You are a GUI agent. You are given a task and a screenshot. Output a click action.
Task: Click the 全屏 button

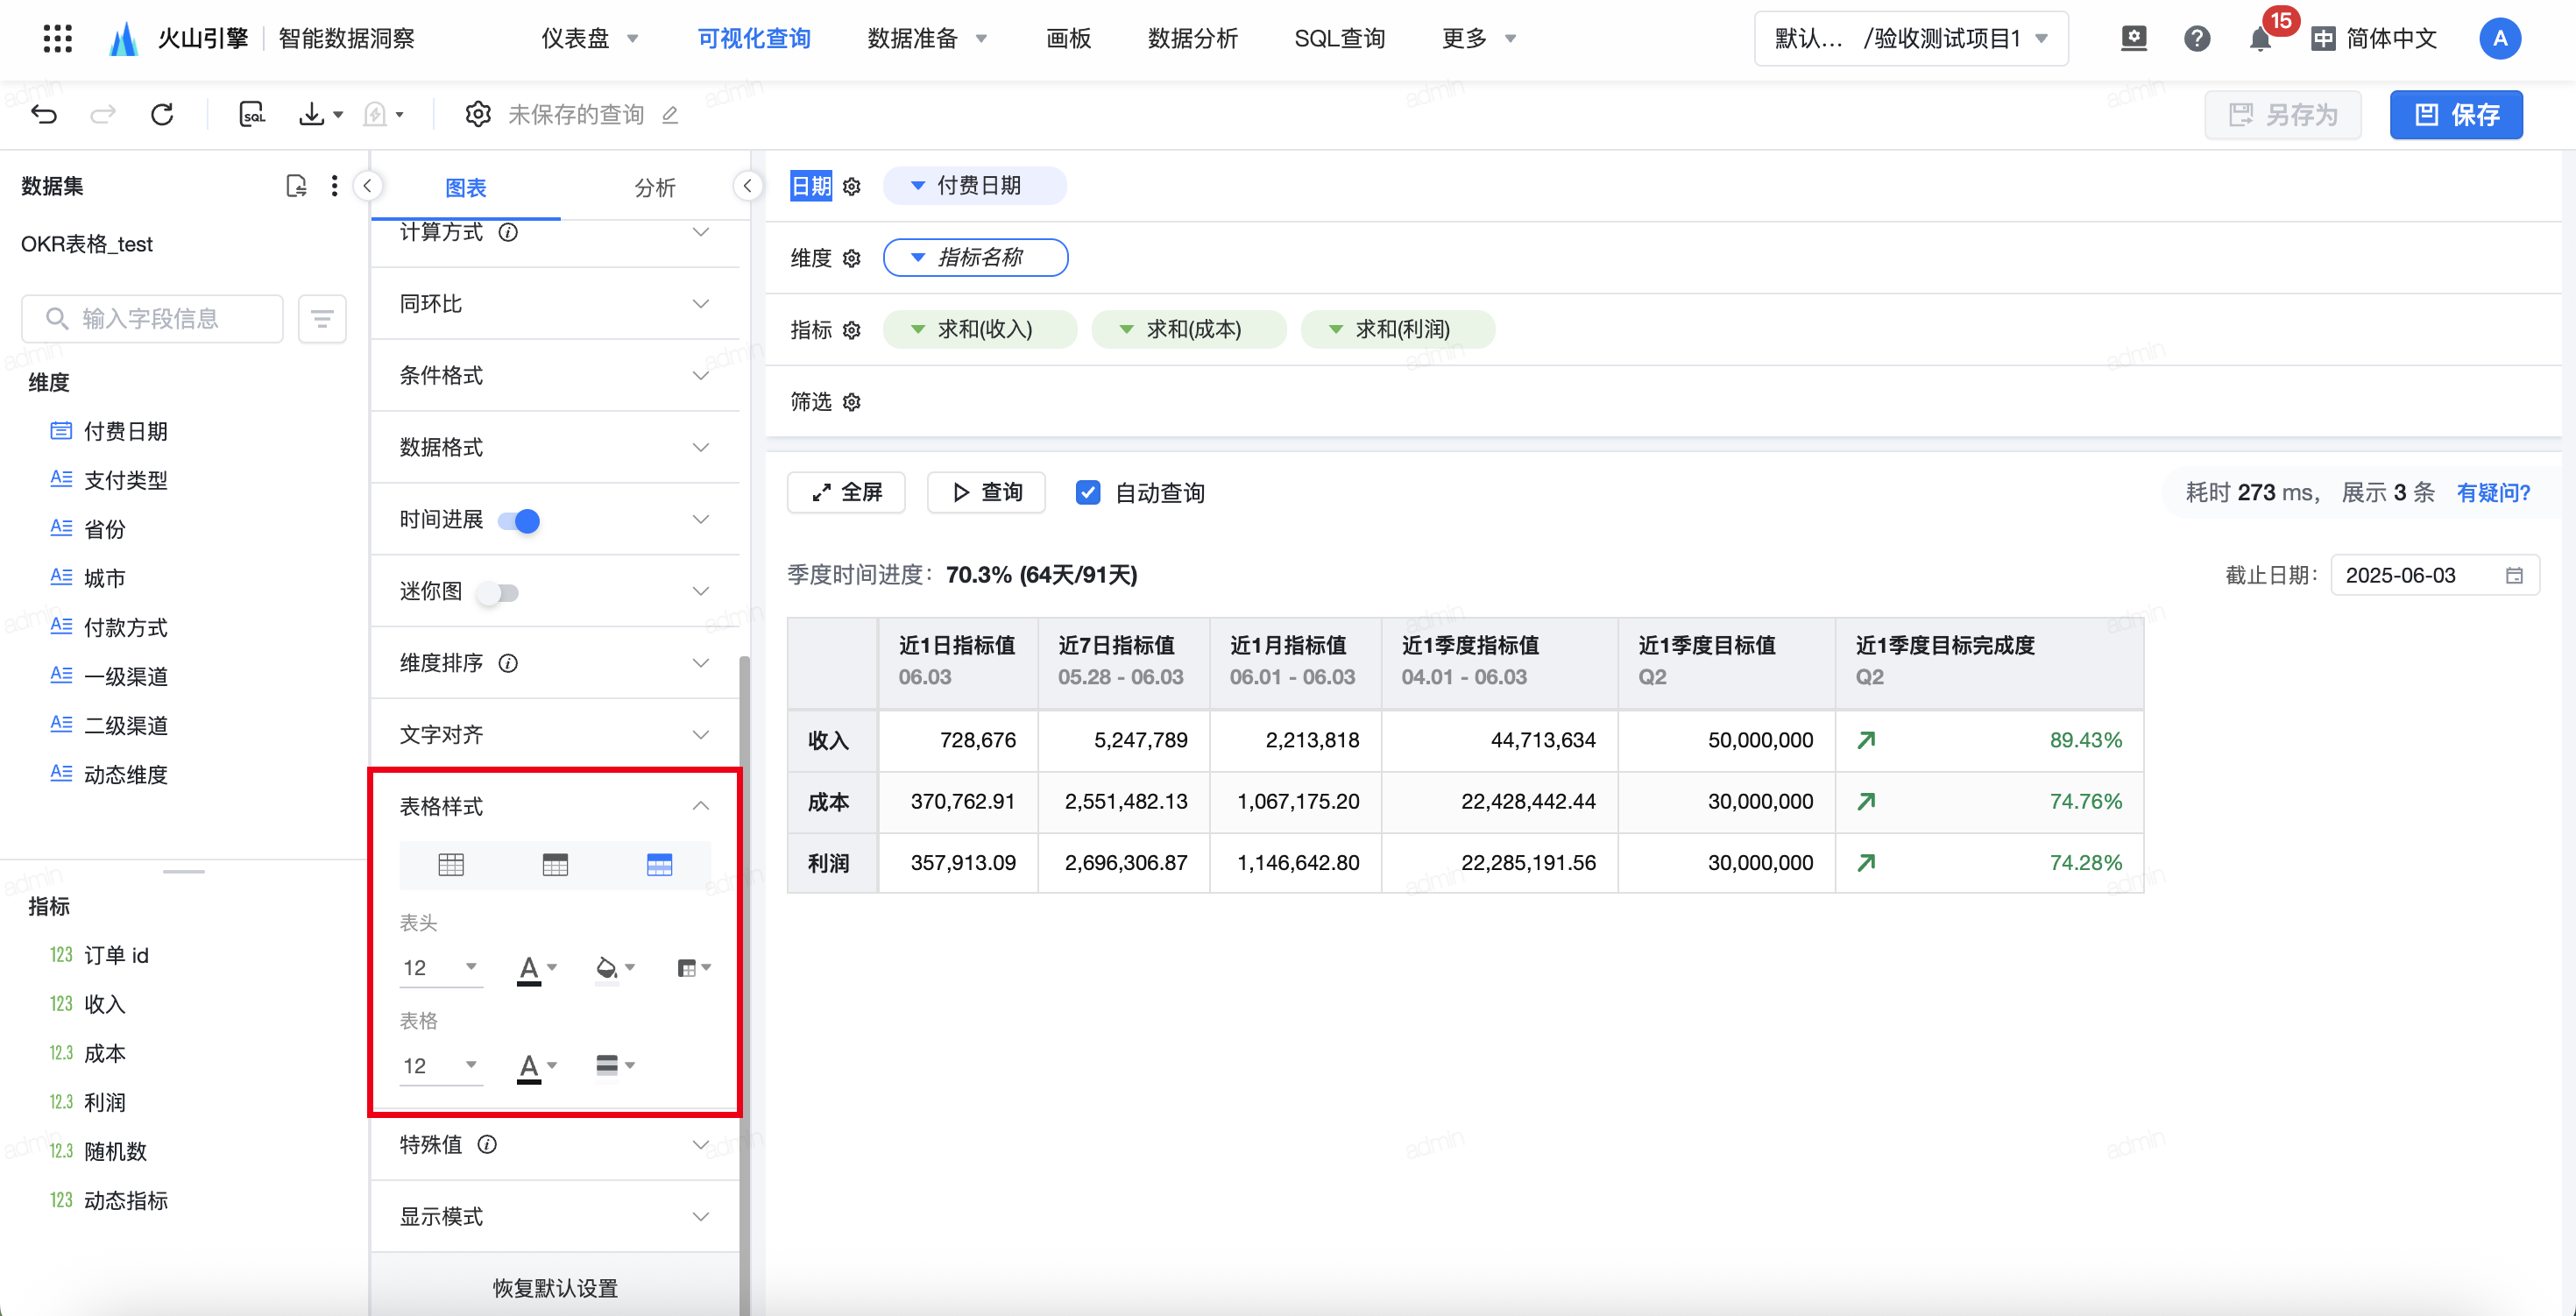click(846, 493)
